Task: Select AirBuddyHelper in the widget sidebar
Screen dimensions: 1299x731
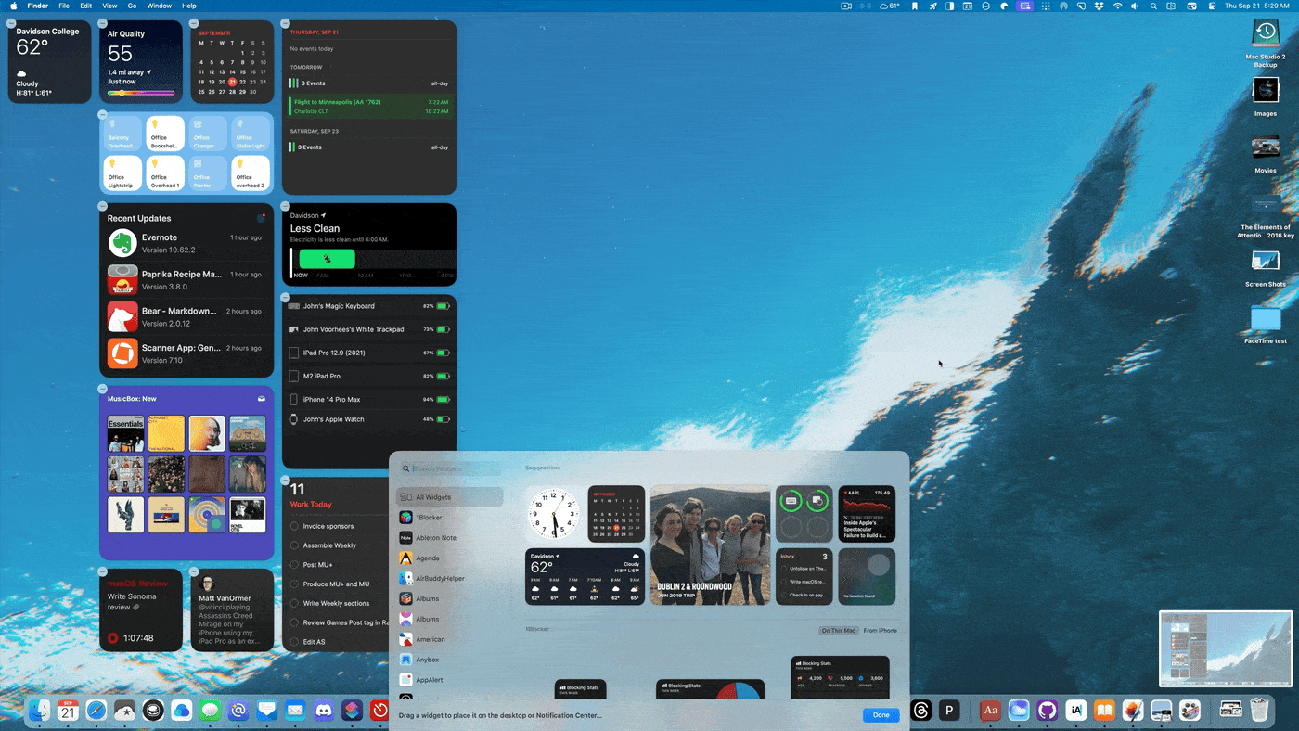Action: tap(450, 578)
